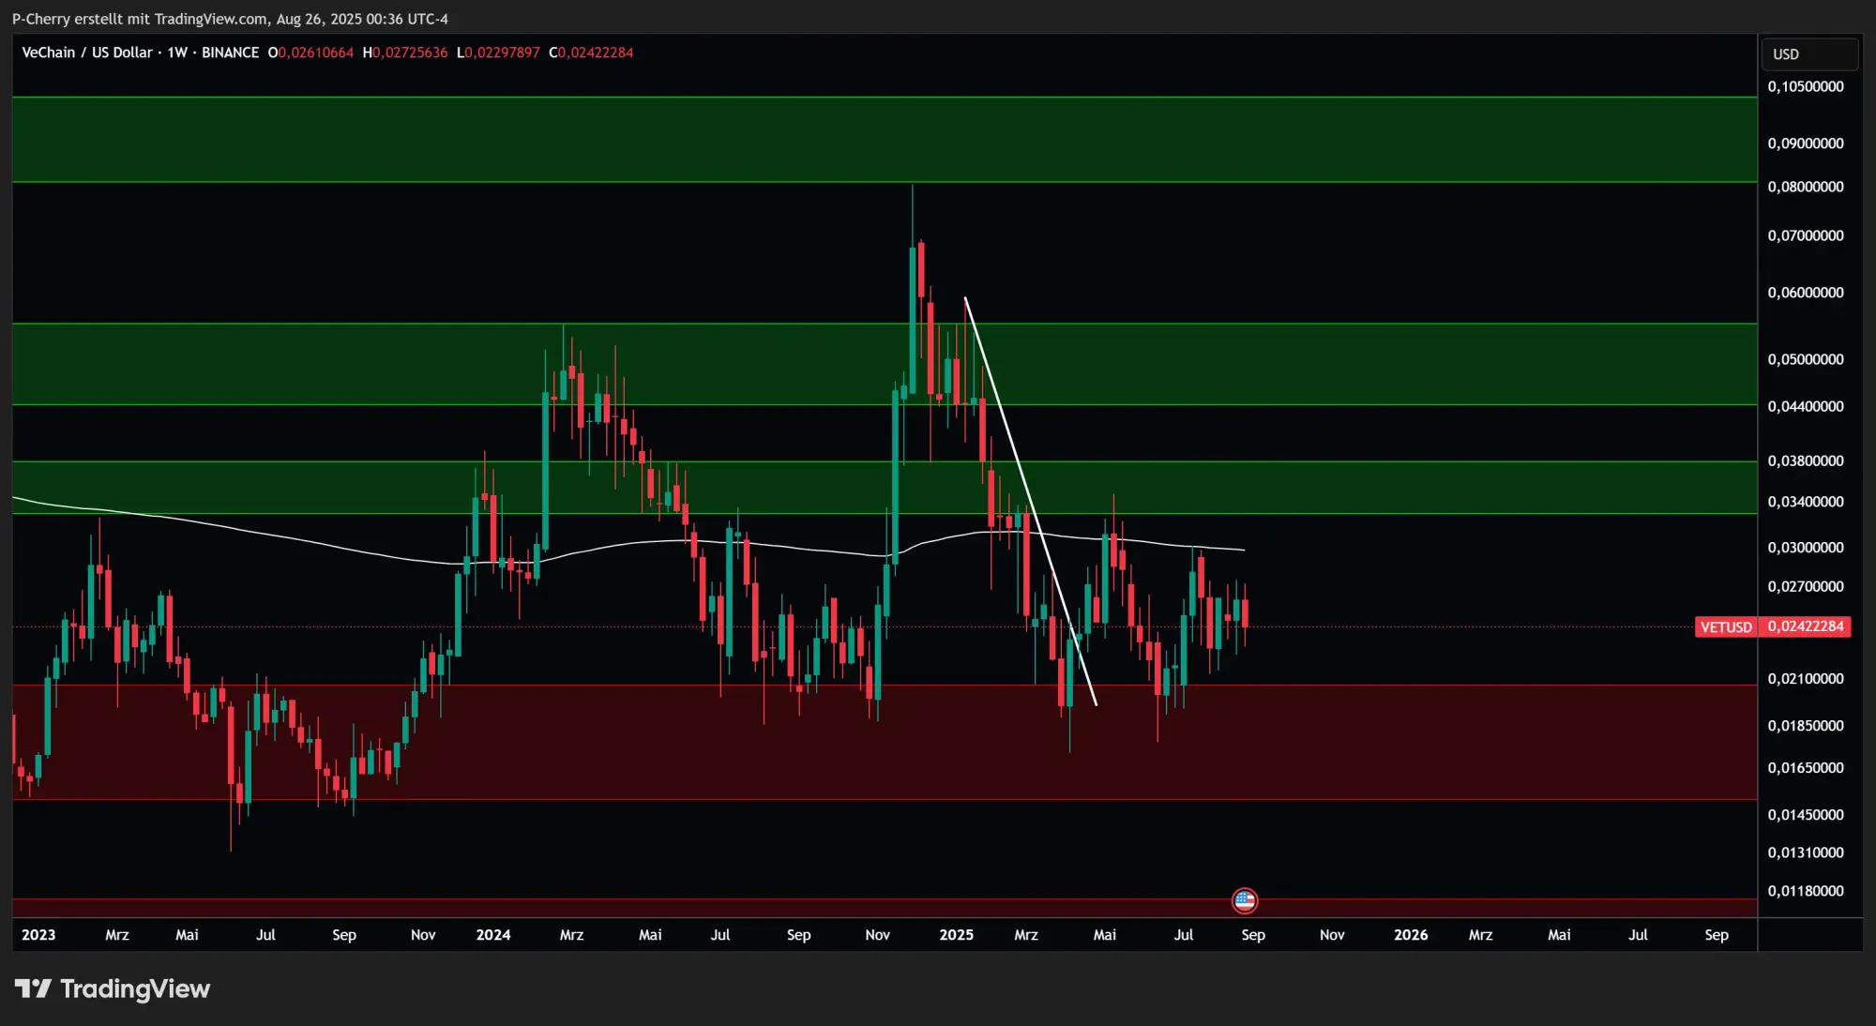This screenshot has width=1876, height=1026.
Task: Click the 0,03800000 price axis label
Action: 1806,460
